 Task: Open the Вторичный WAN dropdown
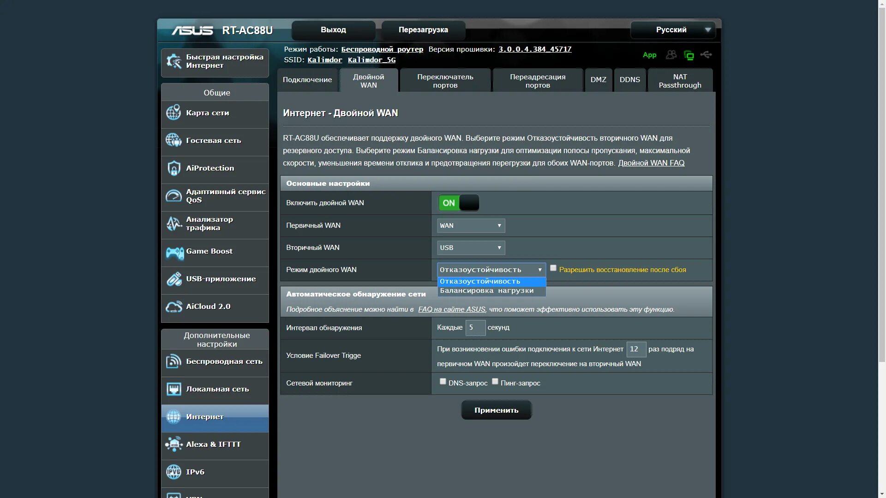click(x=471, y=248)
